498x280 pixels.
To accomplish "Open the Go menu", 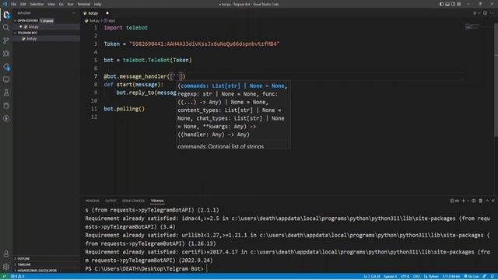I will pyautogui.click(x=61, y=4).
